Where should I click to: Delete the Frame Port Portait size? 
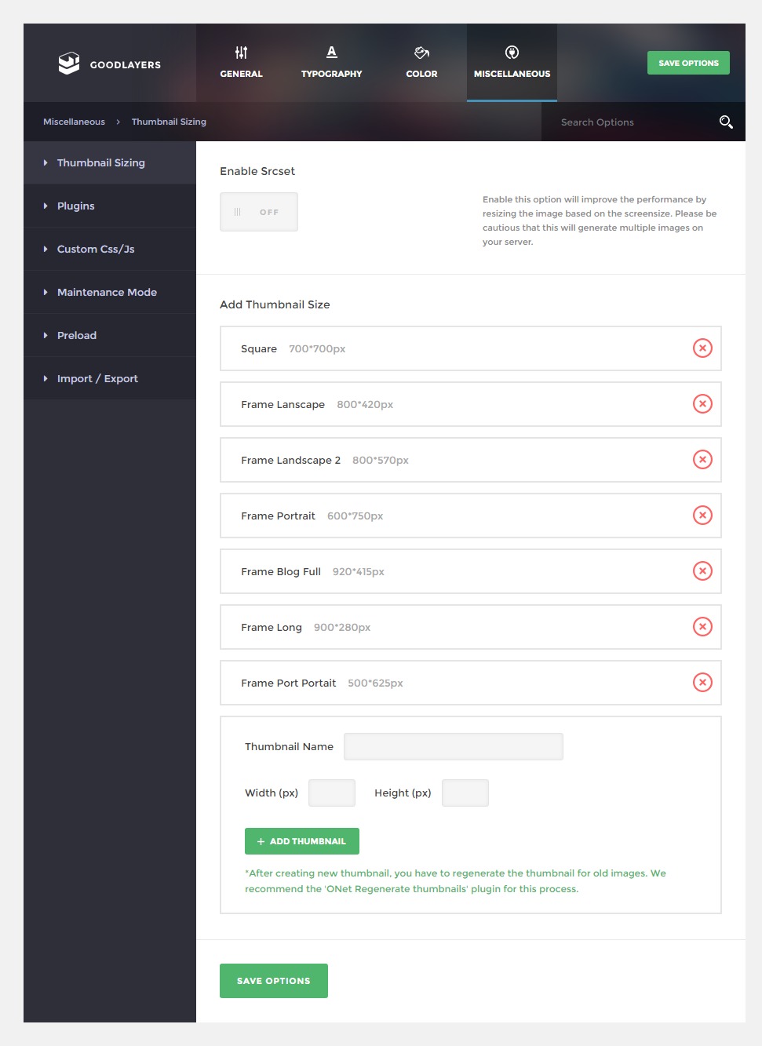[x=702, y=683]
